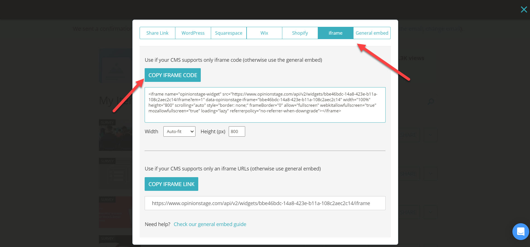The image size is (530, 247).
Task: Switch to the Share Link tab
Action: 157,33
